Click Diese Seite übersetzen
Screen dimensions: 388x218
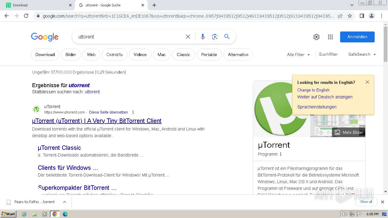tap(109, 112)
